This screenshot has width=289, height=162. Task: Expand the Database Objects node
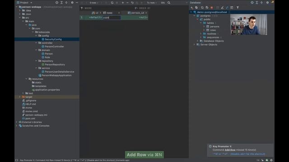[198, 41]
